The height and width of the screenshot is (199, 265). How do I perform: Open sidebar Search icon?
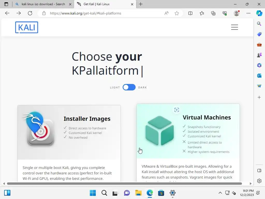click(x=259, y=24)
